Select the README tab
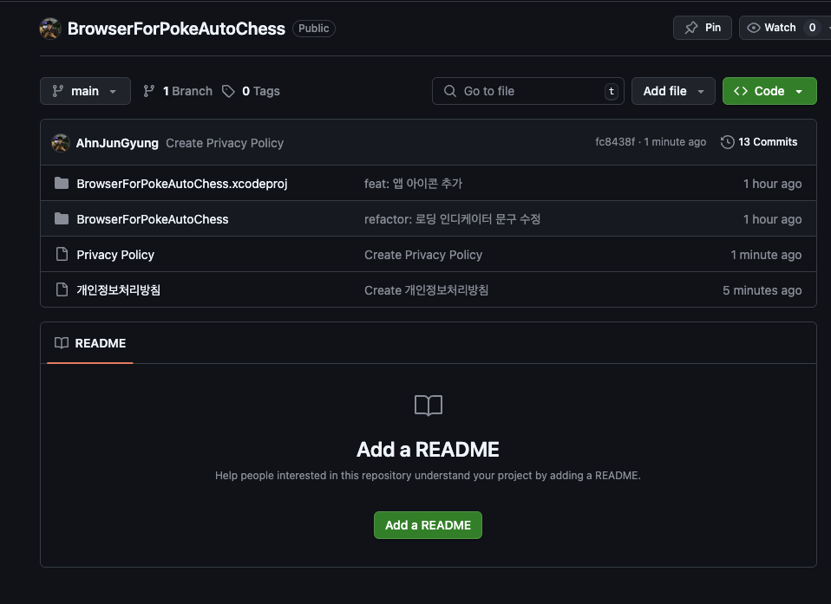This screenshot has height=604, width=831. (x=90, y=343)
